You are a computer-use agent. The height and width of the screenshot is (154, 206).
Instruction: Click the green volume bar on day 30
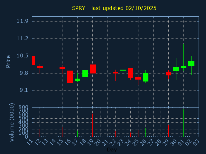coord(176,130)
